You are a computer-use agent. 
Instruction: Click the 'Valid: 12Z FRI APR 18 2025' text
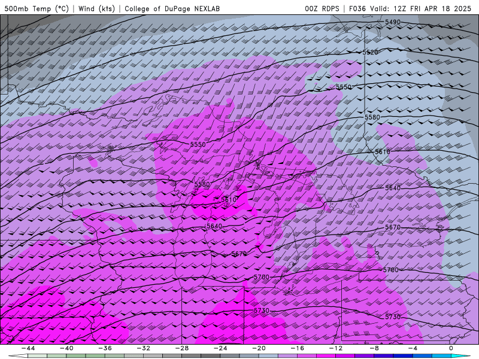coord(421,8)
